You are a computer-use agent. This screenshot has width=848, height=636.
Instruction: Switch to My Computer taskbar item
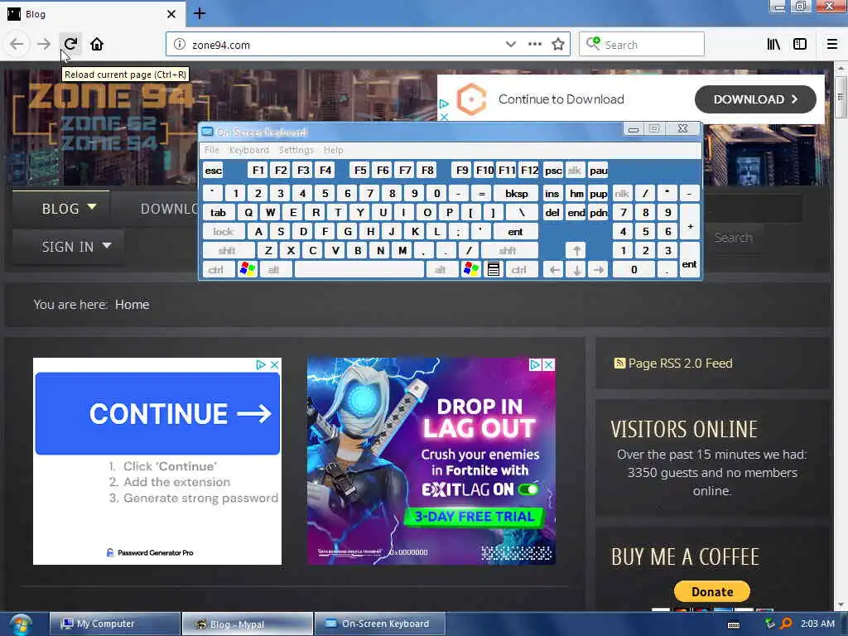coord(115,624)
